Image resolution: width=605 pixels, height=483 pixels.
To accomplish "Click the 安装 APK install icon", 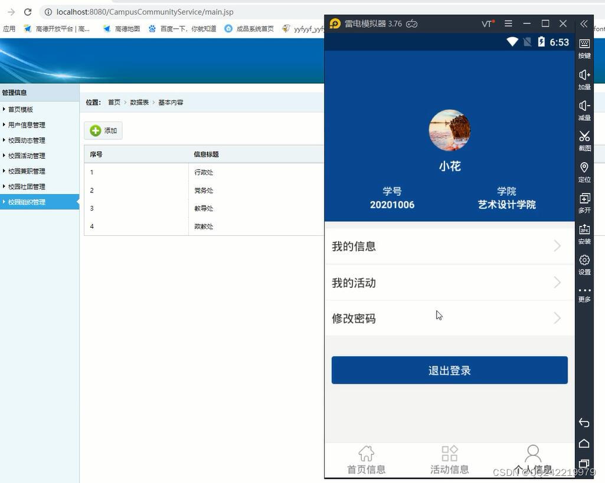I will click(584, 234).
